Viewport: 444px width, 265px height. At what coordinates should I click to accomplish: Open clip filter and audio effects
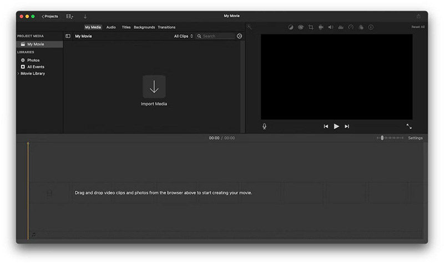pyautogui.click(x=361, y=27)
